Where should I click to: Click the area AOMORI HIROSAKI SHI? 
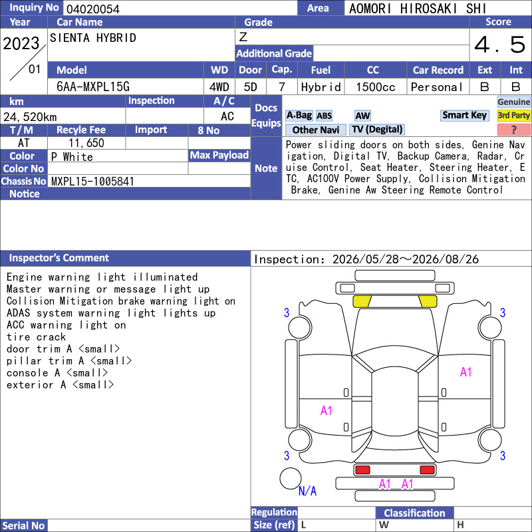[418, 9]
